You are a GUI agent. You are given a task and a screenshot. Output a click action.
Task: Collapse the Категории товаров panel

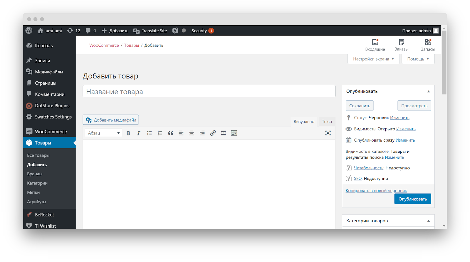coord(428,221)
